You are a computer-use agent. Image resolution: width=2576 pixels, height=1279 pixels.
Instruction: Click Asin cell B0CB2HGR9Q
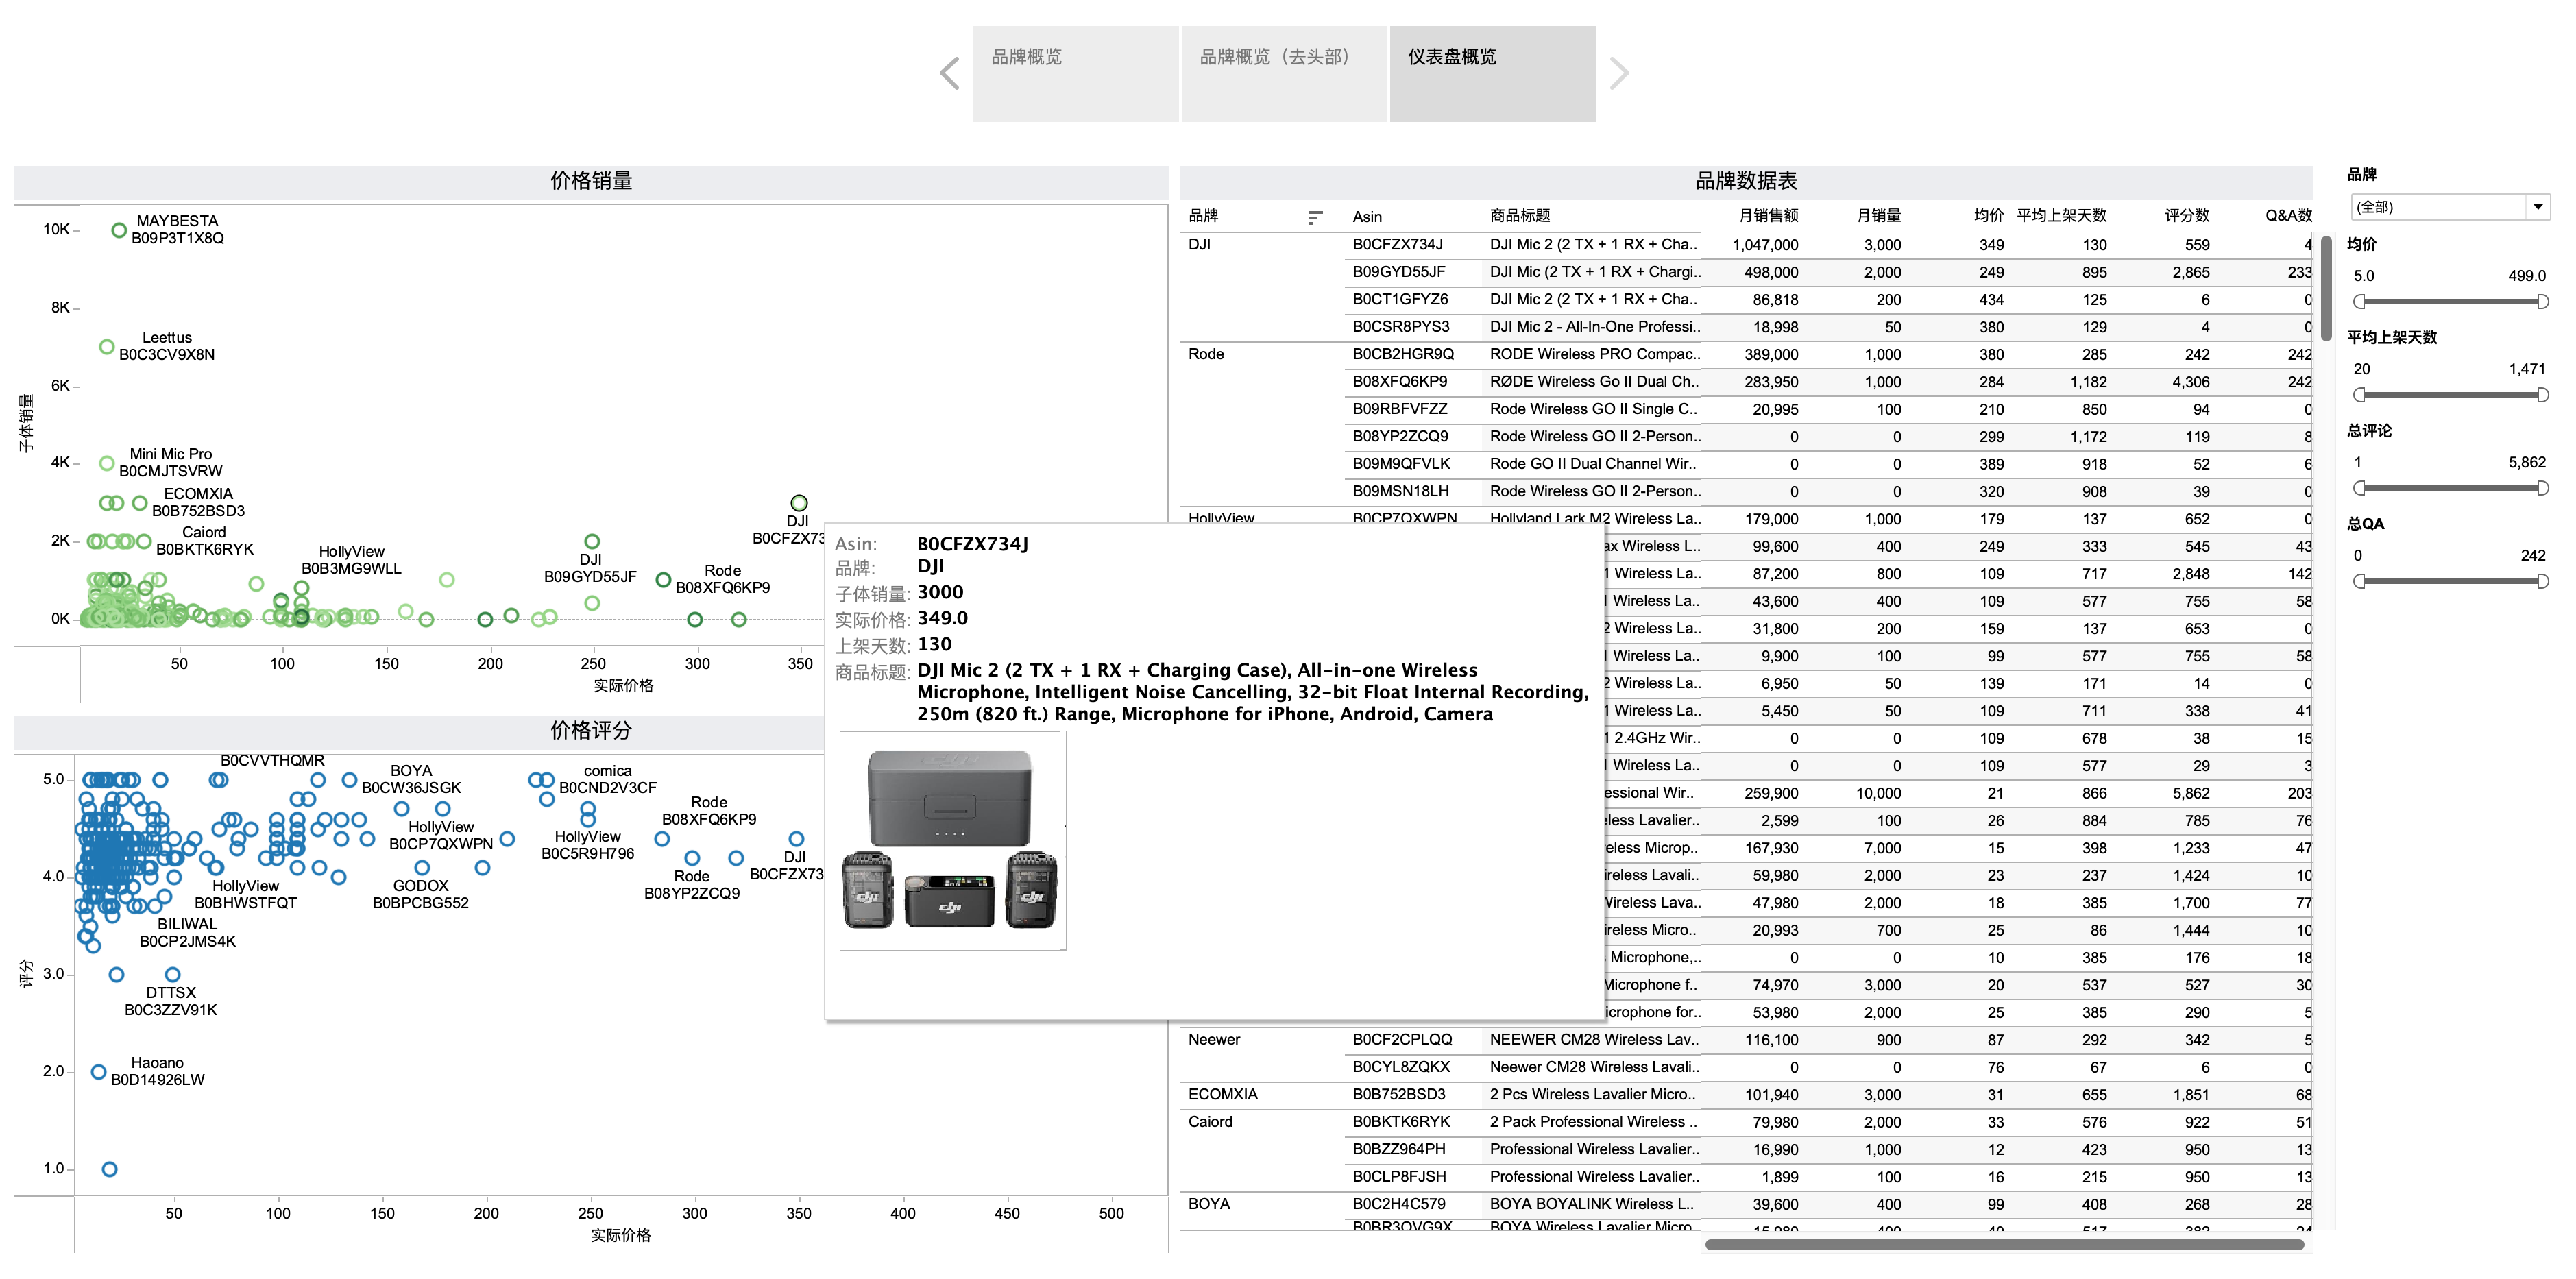[1403, 354]
